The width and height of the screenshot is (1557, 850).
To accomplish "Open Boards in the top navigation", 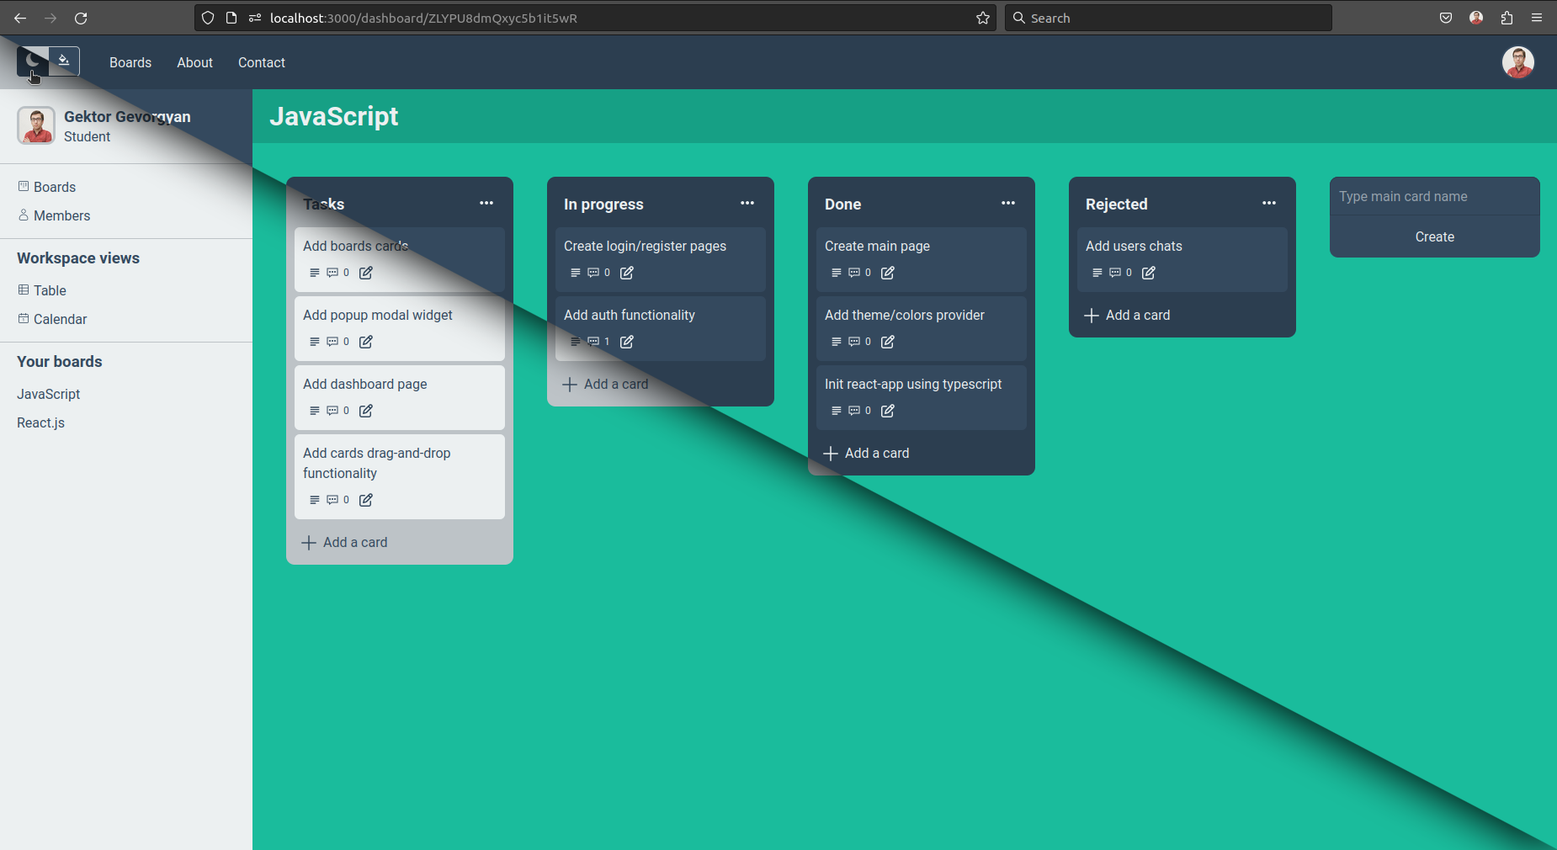I will [x=130, y=62].
